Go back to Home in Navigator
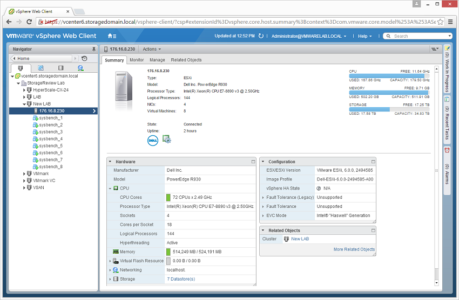This screenshot has width=459, height=300. [41, 58]
